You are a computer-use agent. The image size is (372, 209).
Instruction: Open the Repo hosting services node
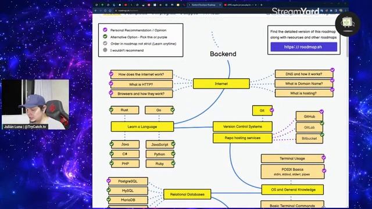coord(242,138)
